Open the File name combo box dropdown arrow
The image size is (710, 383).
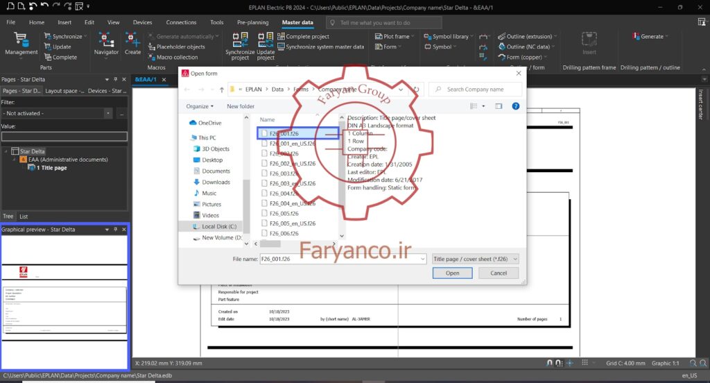(422, 259)
